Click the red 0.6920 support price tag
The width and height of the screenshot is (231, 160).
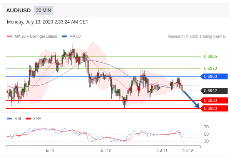(214, 109)
